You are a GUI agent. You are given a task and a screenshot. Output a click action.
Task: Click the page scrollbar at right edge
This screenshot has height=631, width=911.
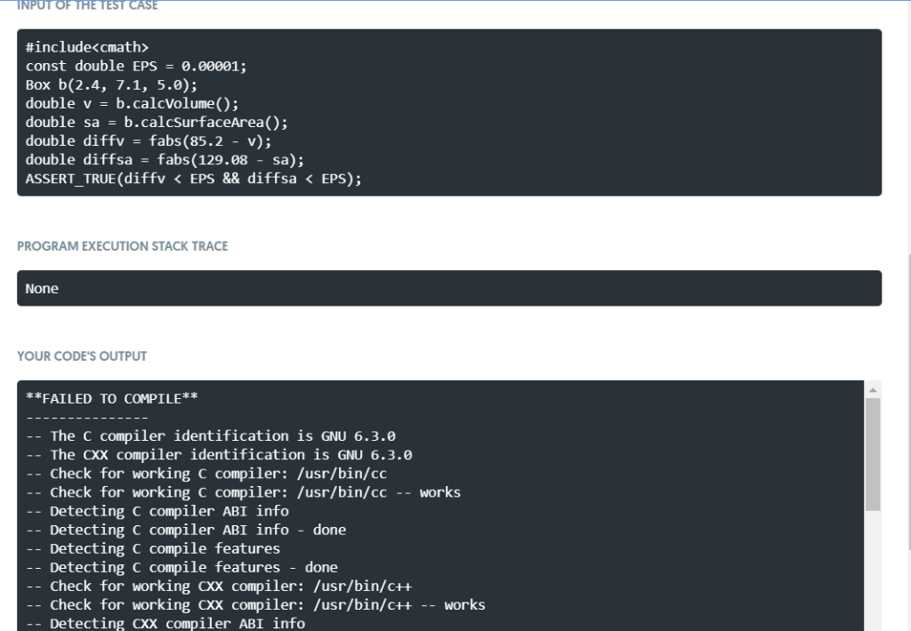(908, 402)
